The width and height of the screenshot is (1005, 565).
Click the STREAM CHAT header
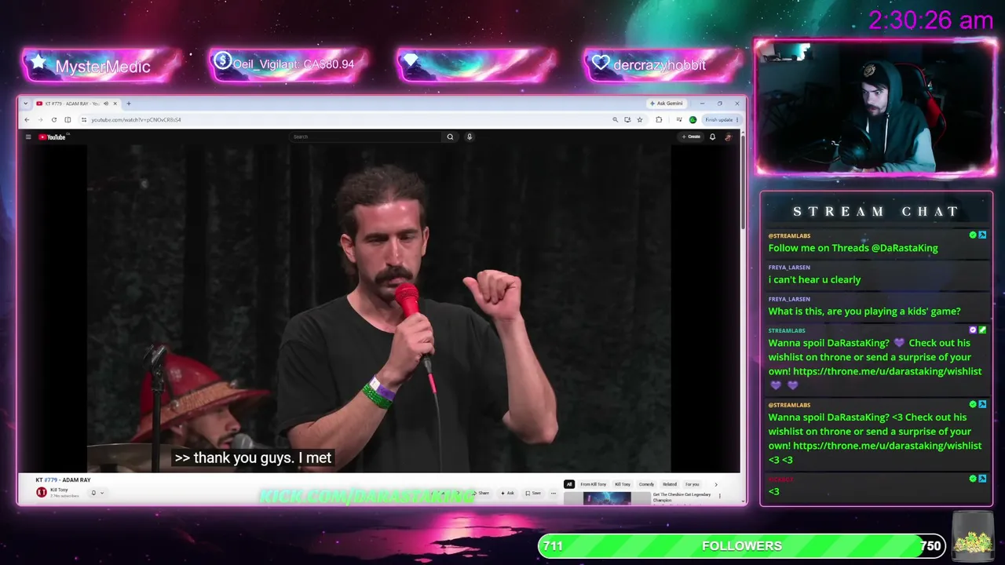pyautogui.click(x=876, y=211)
